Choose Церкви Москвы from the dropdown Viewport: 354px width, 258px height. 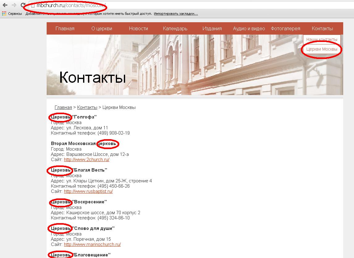pyautogui.click(x=322, y=49)
